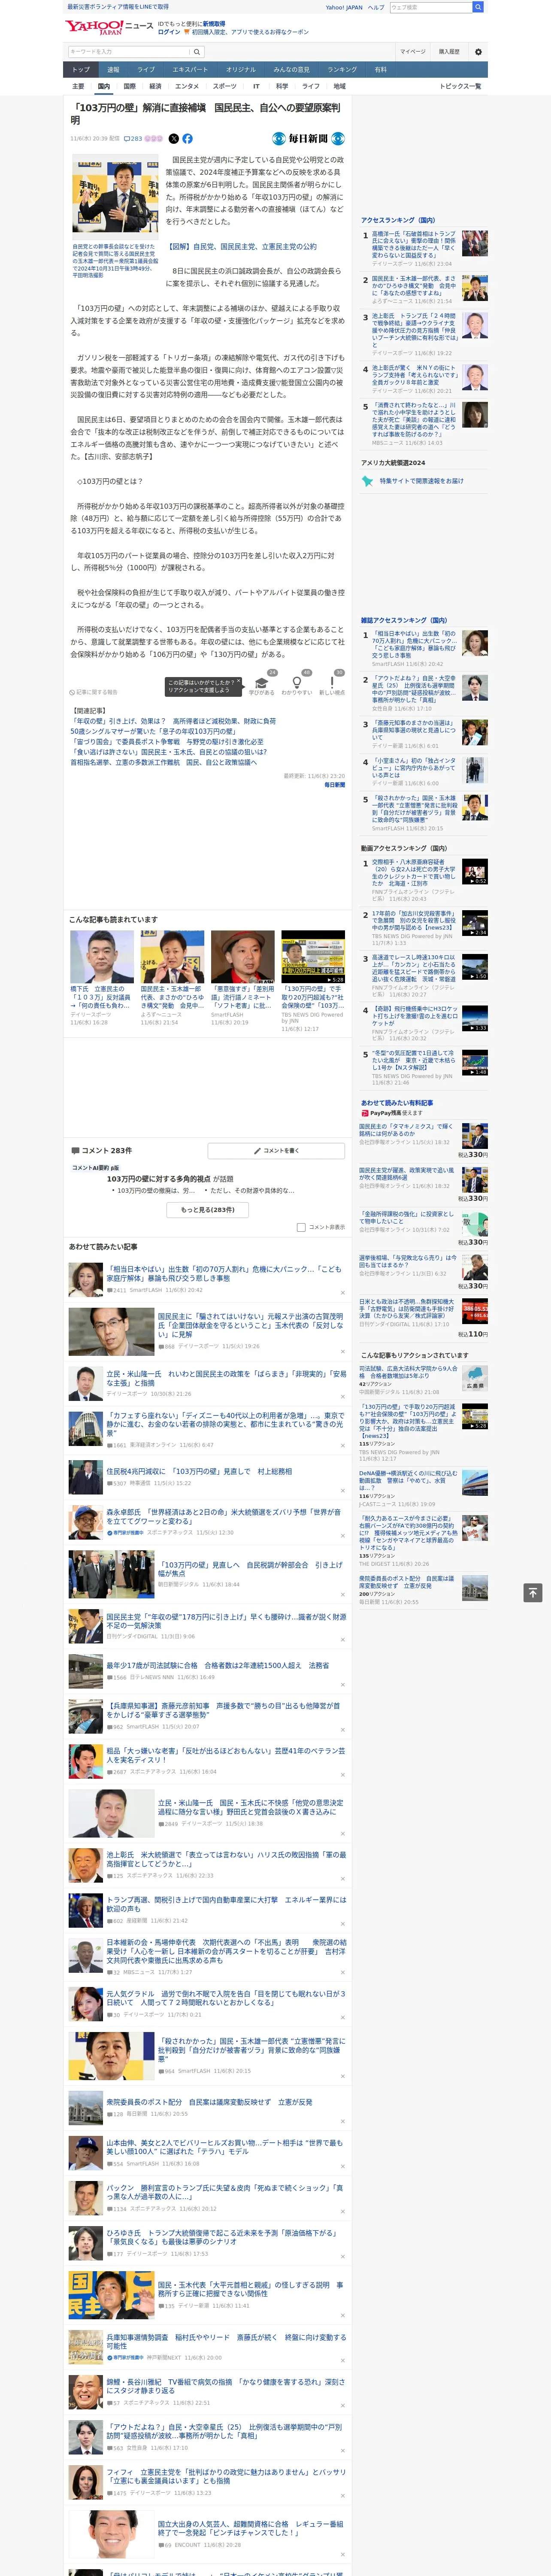
Task: Open paid article 国民民主の「タマキノミクス」
Action: coord(406,1129)
